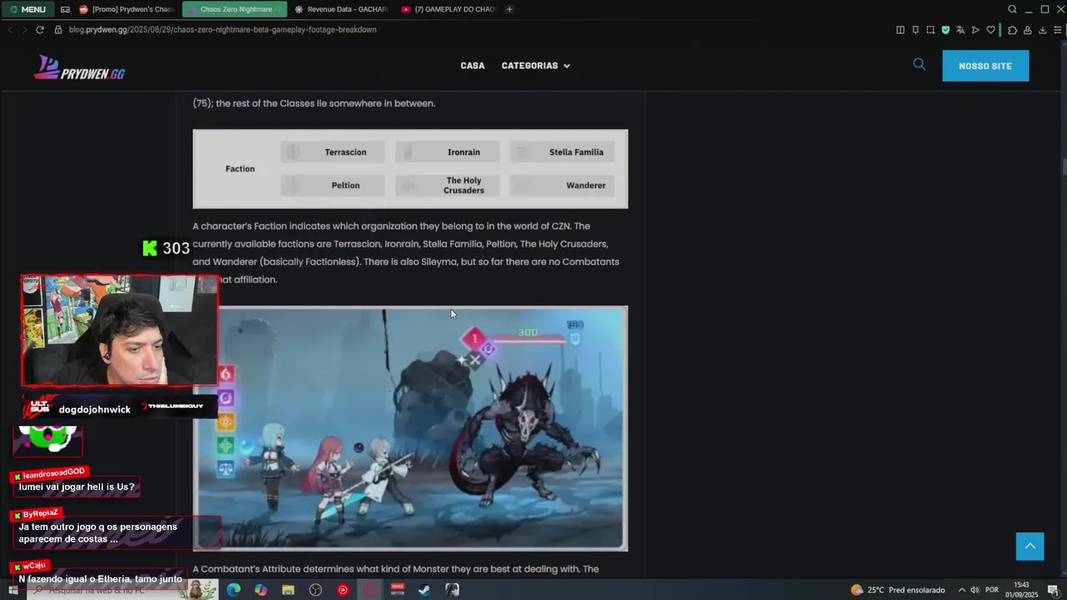Switch to the Revenue Data - GACHA tab
Screen dimensions: 1067x600
pyautogui.click(x=341, y=9)
